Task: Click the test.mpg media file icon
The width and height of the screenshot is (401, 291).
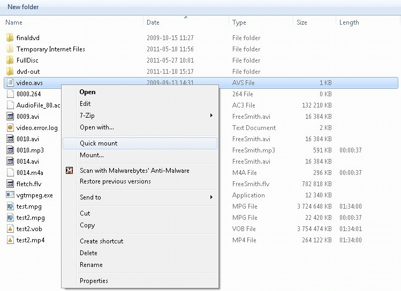Action: point(10,206)
